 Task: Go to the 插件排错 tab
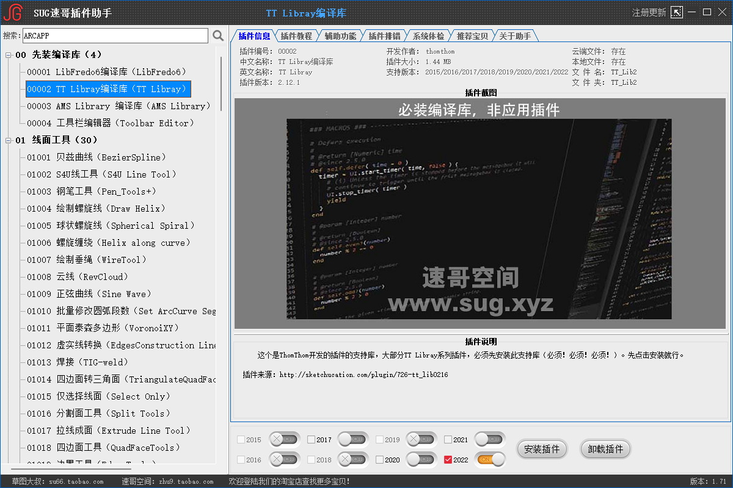384,36
